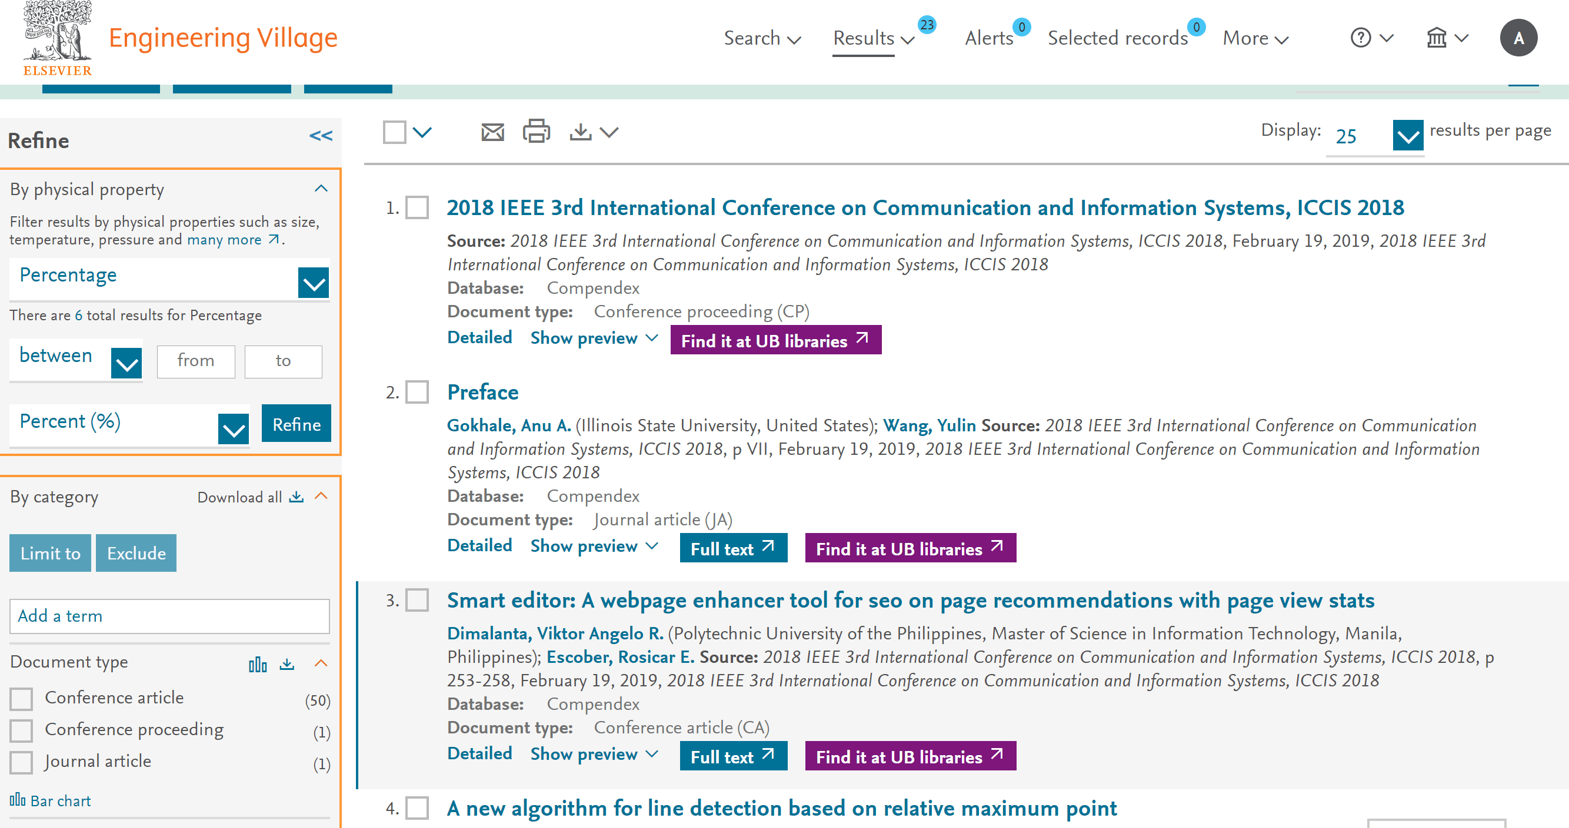
Task: Click the Add a term field
Action: click(x=169, y=616)
